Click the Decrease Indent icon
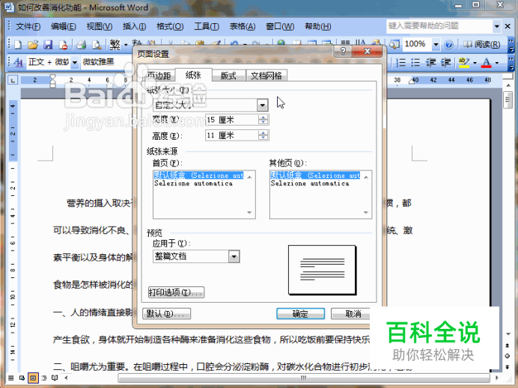Viewport: 518px width, 388px height. (430, 62)
